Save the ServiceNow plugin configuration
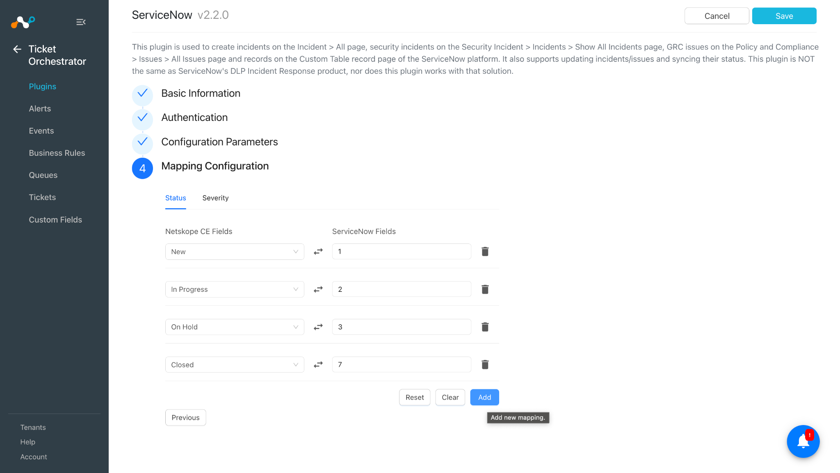Viewport: 840px width, 473px height. point(784,16)
